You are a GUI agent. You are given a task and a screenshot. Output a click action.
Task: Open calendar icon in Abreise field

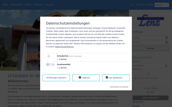166,42
